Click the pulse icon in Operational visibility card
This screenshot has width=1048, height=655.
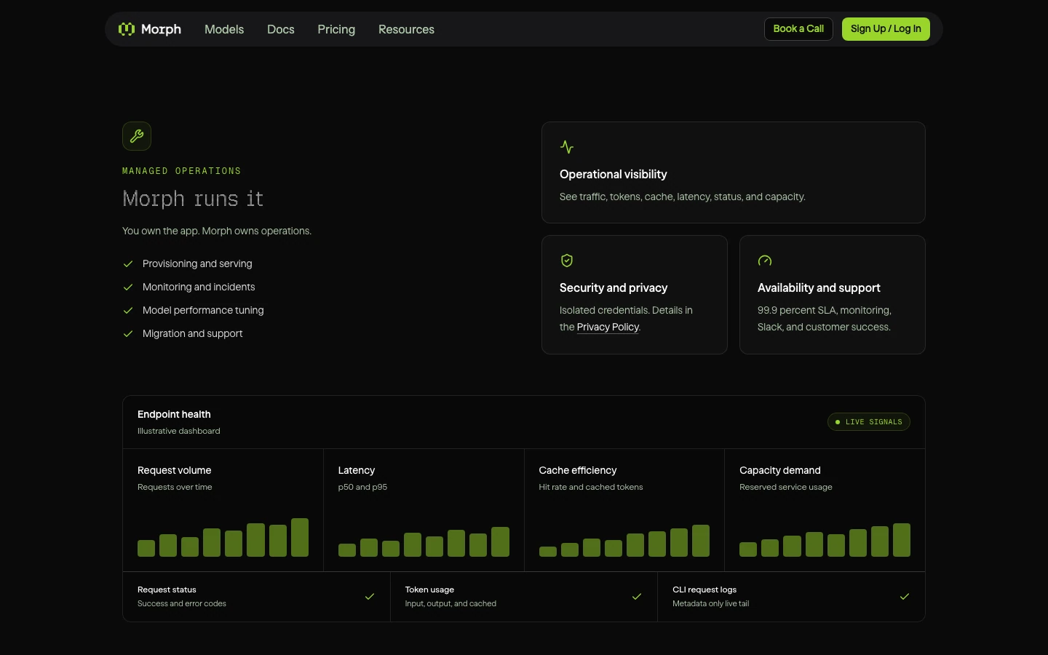pyautogui.click(x=567, y=147)
